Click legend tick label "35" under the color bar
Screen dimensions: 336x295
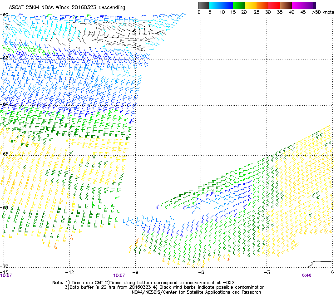click(x=280, y=12)
